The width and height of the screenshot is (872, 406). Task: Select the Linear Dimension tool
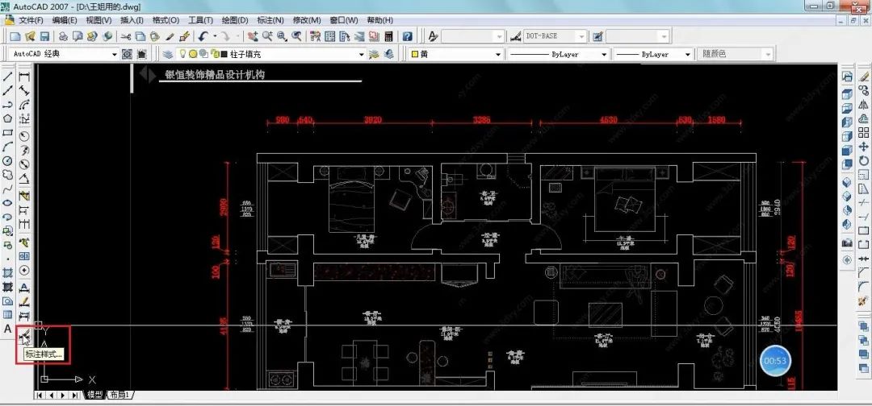point(24,76)
